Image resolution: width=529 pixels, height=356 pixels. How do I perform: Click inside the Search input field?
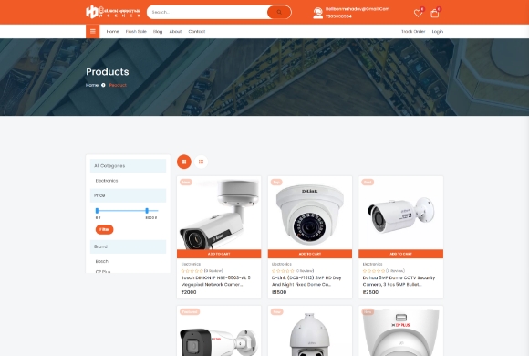pos(207,12)
